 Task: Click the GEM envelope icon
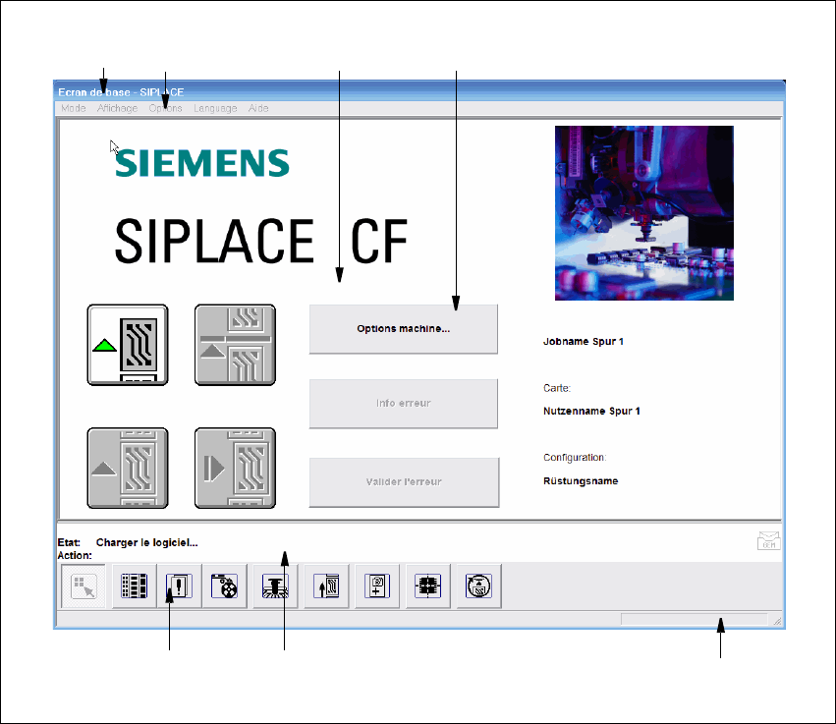coord(768,540)
